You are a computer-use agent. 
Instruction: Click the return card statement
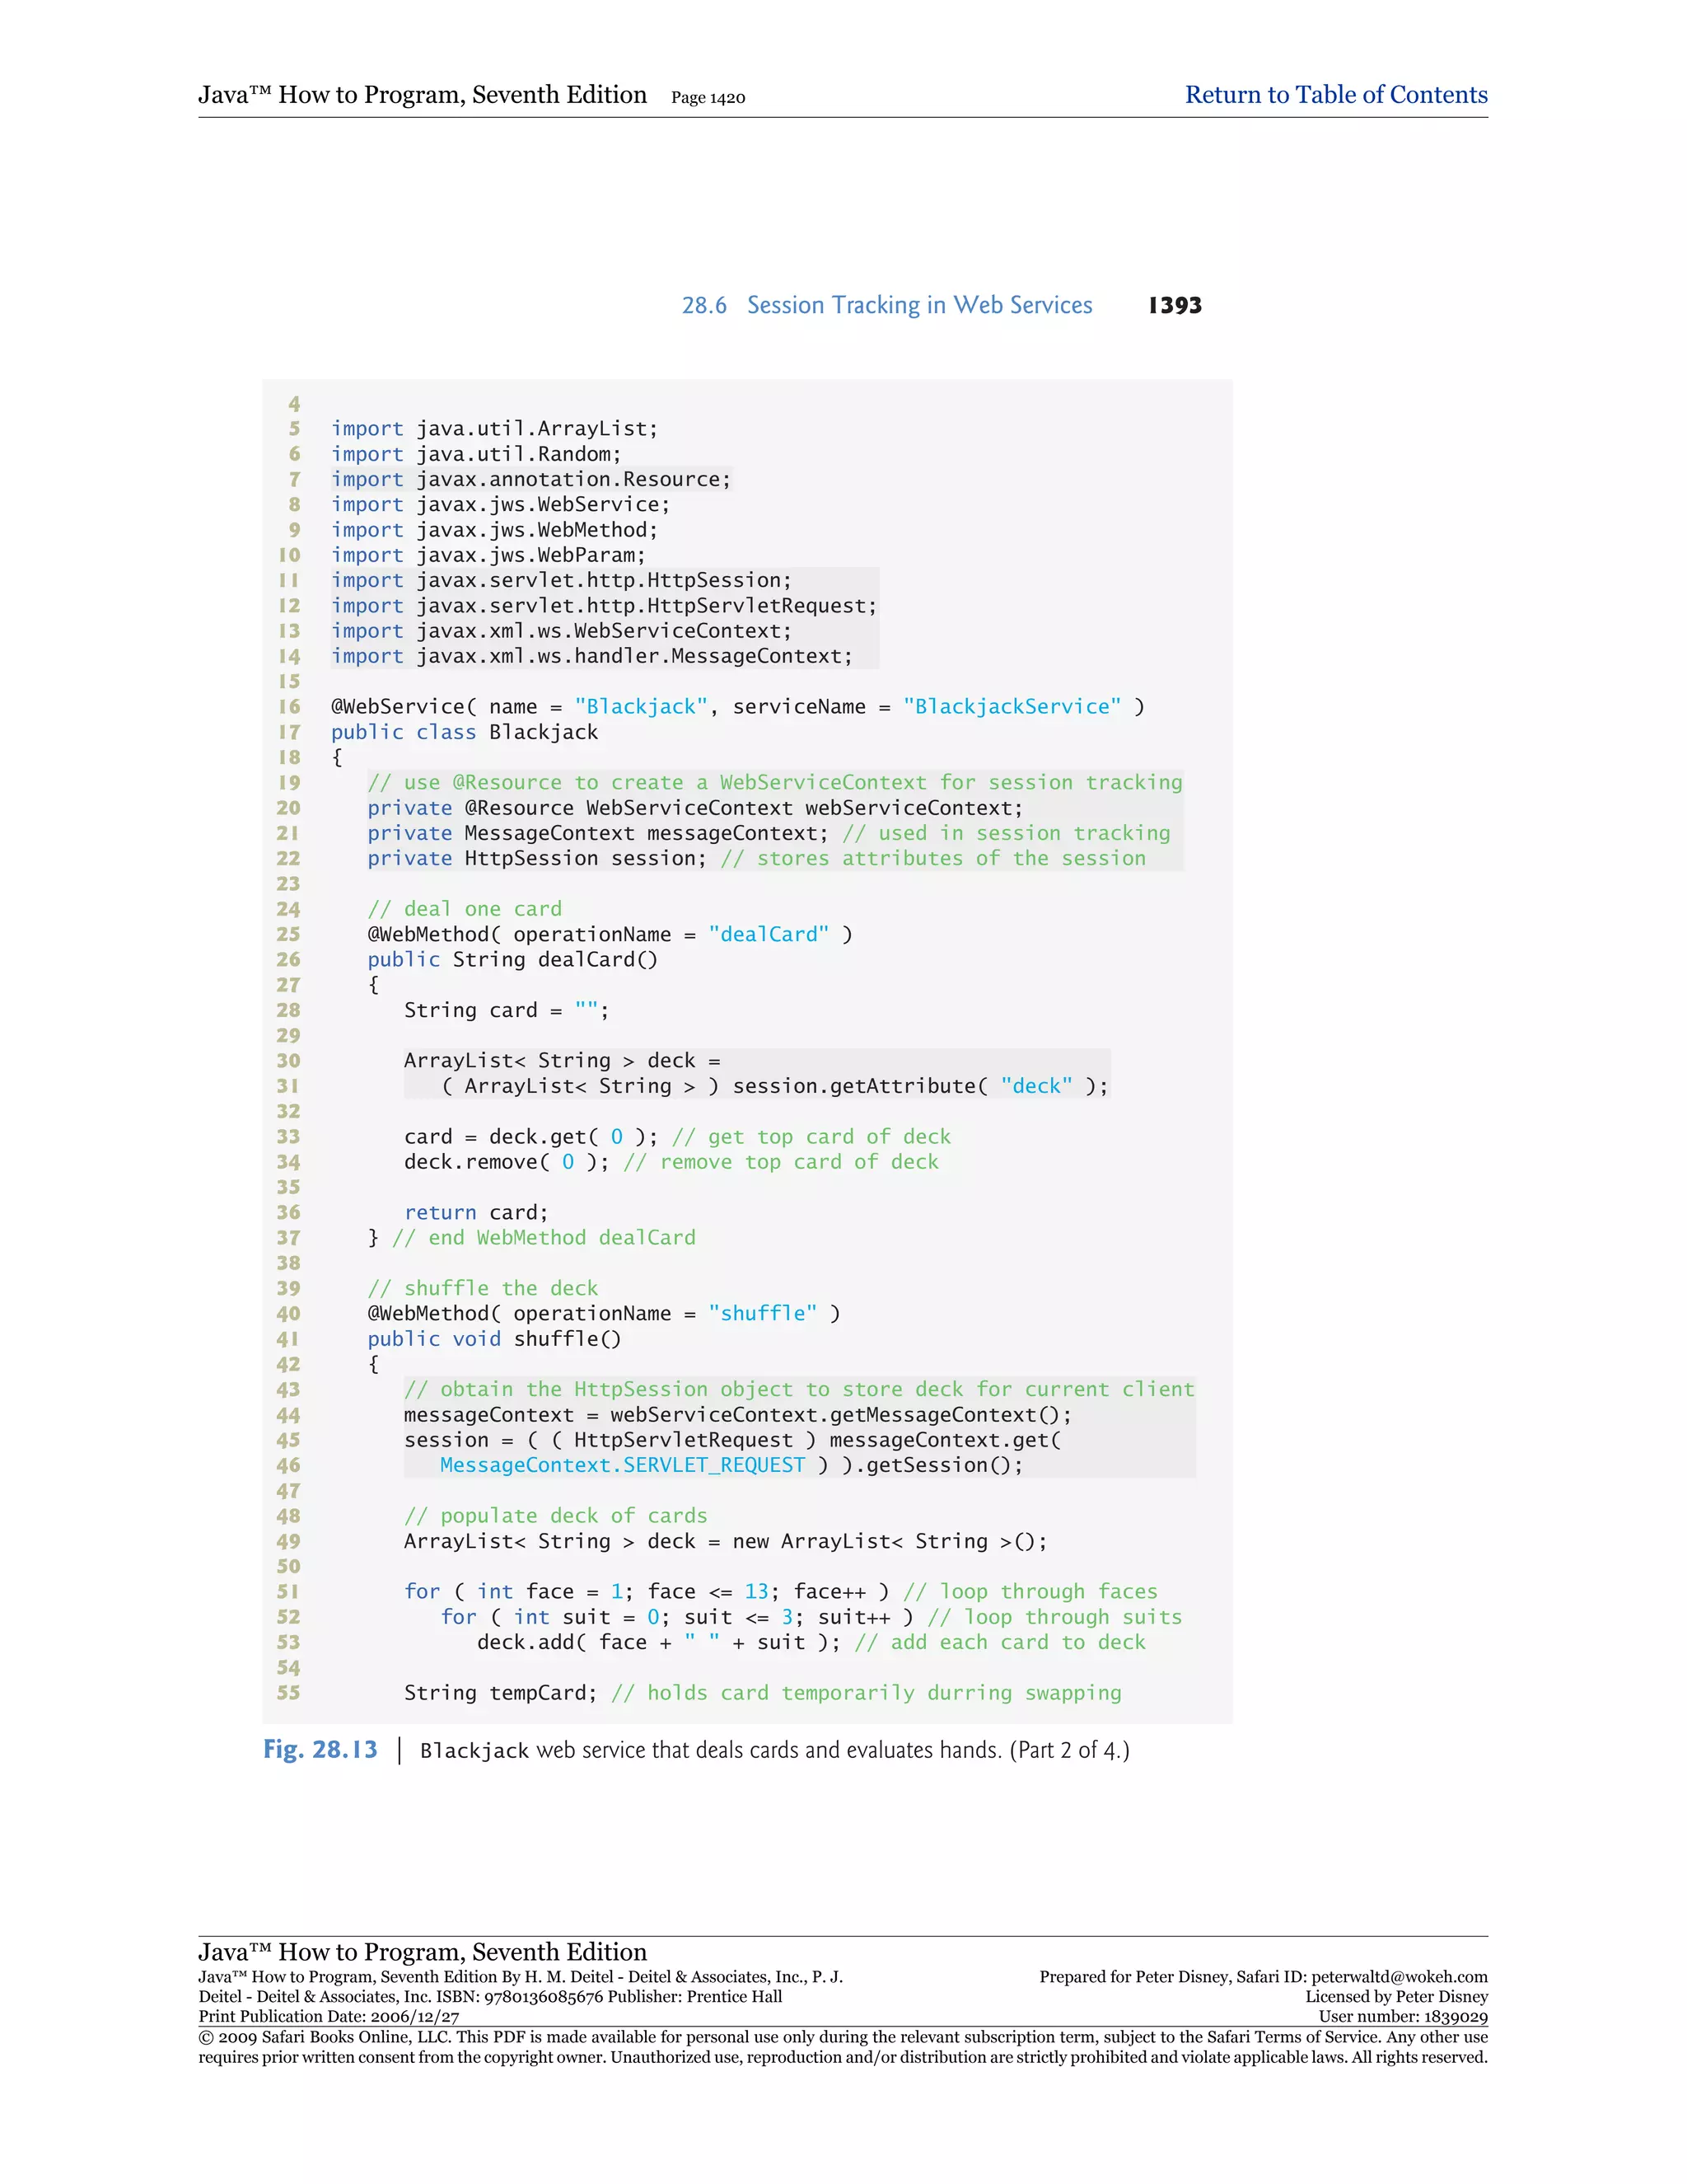(x=476, y=1212)
